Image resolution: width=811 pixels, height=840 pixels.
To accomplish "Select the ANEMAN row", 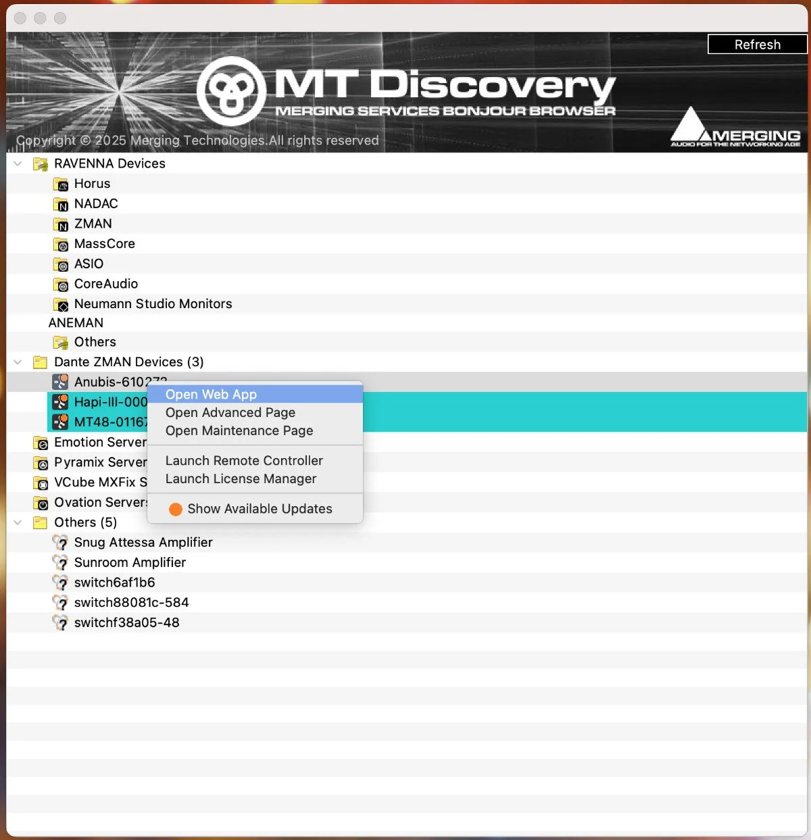I will click(x=407, y=323).
